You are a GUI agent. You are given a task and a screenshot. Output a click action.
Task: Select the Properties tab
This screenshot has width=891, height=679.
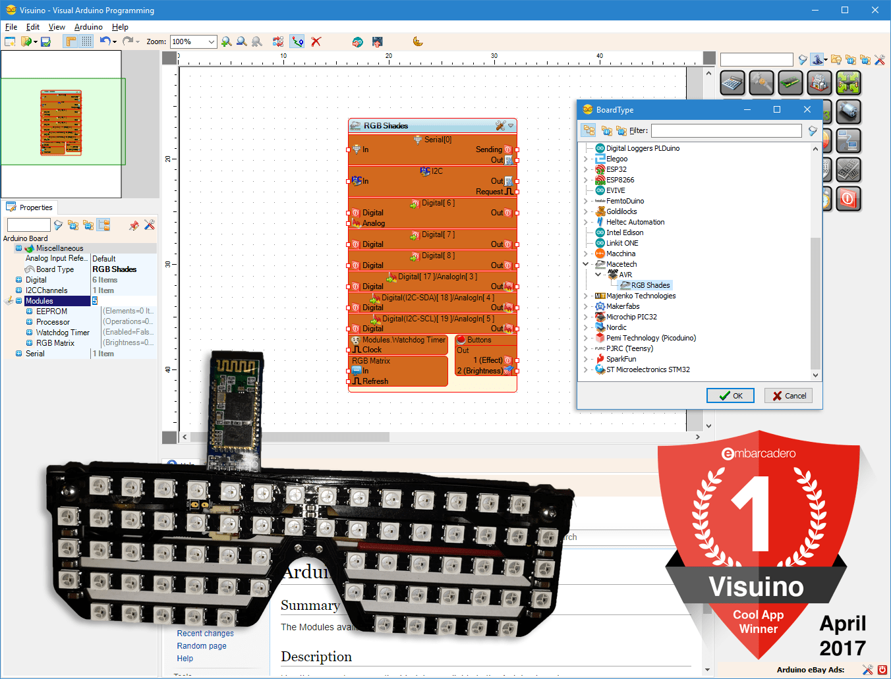coord(30,207)
